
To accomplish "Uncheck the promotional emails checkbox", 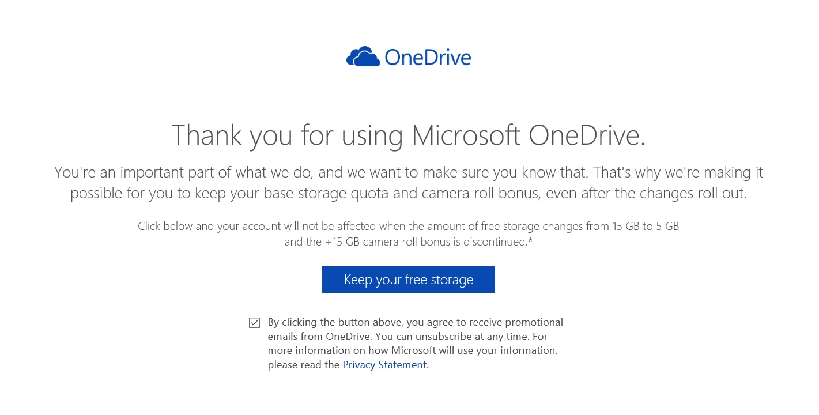I will point(254,323).
